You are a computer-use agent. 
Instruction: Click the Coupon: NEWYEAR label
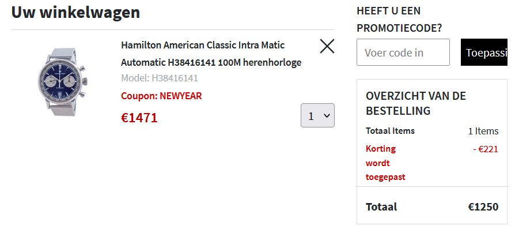(x=161, y=96)
